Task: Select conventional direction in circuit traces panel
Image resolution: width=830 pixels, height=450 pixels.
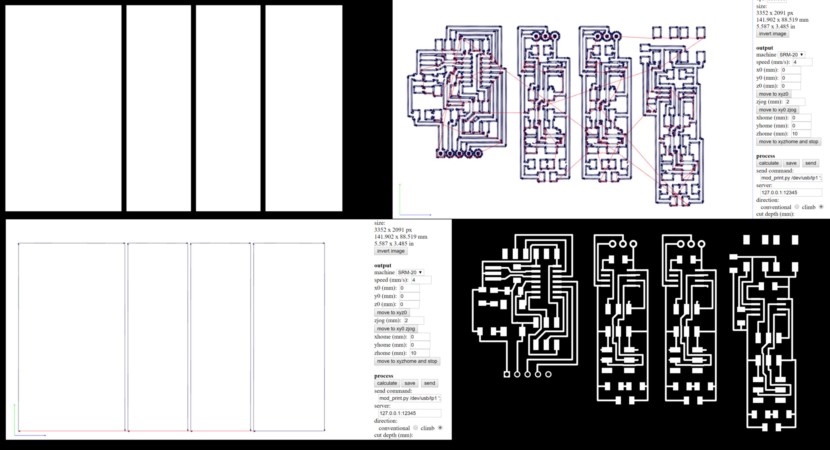Action: tap(797, 207)
